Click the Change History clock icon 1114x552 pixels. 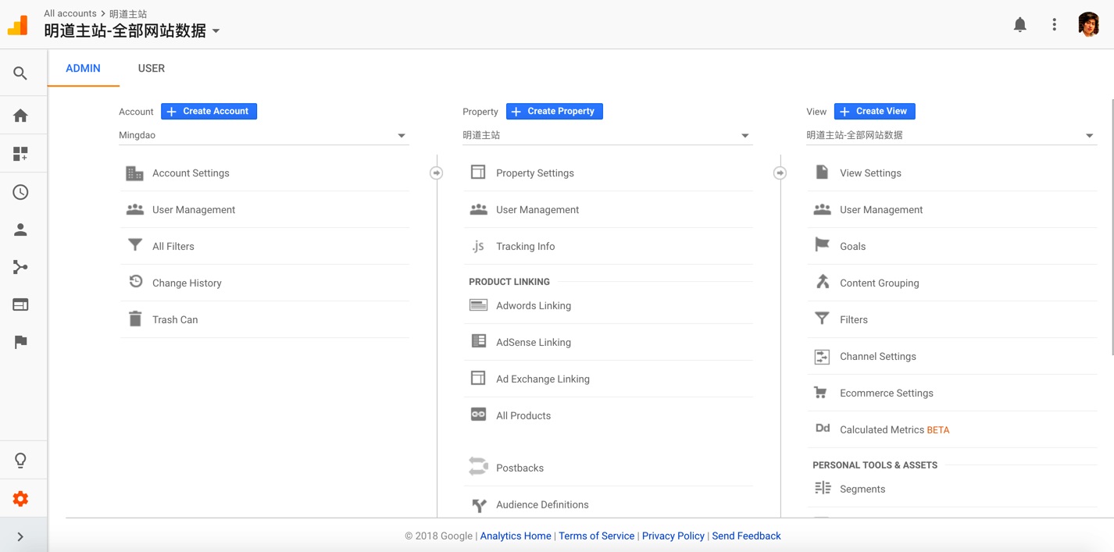135,282
